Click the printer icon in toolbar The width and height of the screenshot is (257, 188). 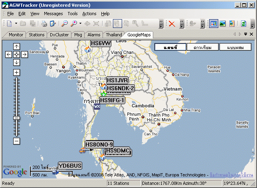pos(44,24)
